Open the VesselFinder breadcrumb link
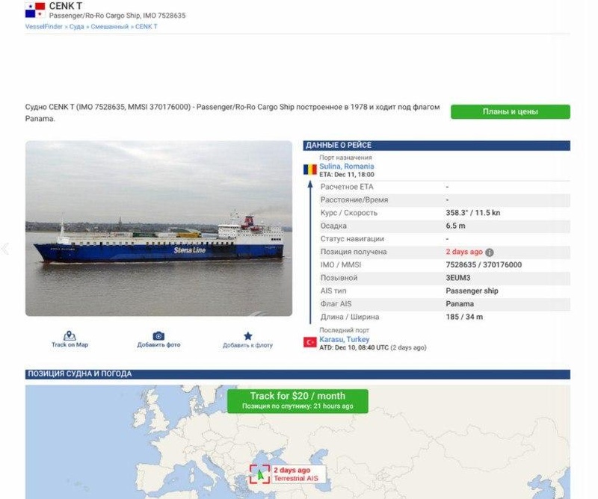 coord(43,27)
